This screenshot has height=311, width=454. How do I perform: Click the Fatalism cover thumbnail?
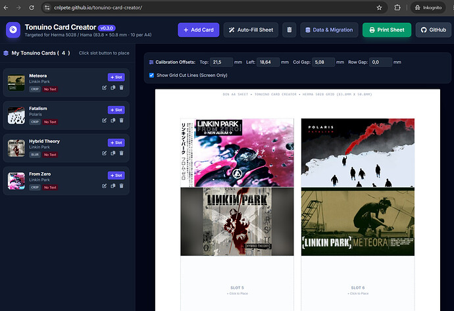[x=16, y=116]
